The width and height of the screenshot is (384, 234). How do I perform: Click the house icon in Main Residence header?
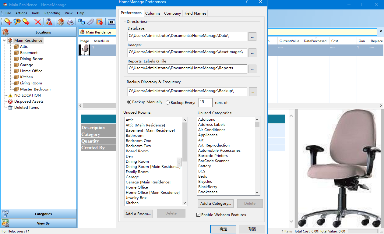[82, 32]
